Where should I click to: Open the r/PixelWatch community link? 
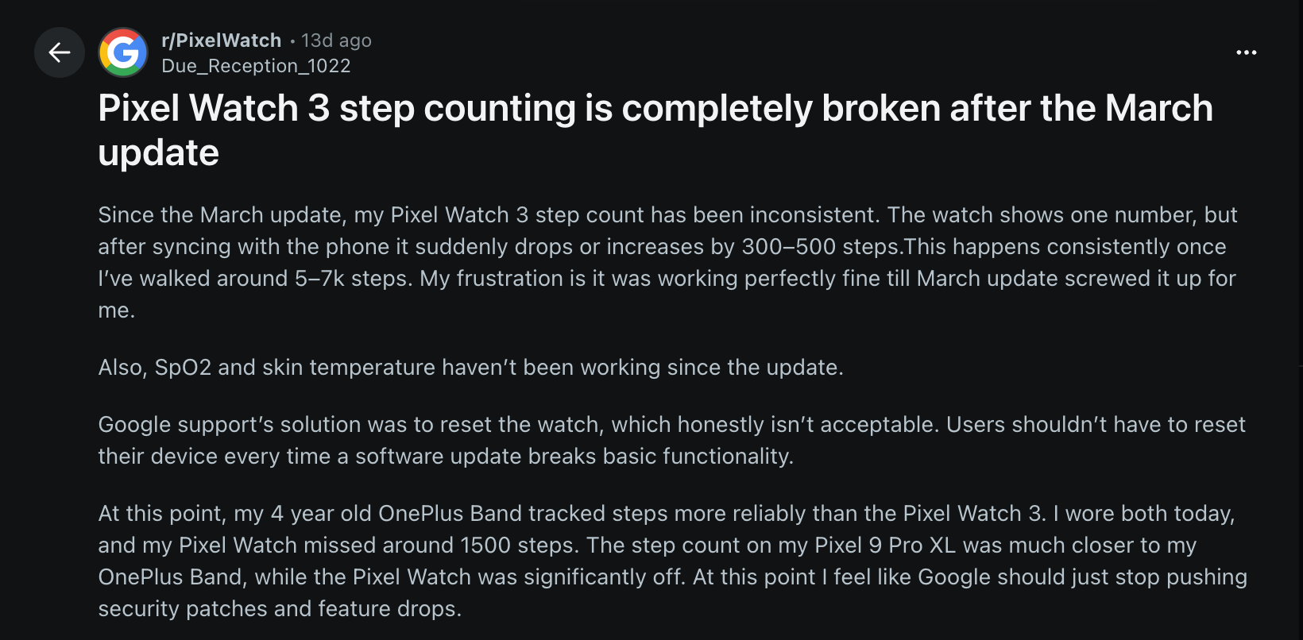[221, 40]
